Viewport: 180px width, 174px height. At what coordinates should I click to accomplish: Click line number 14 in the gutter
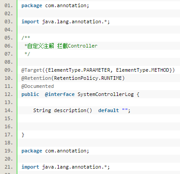pyautogui.click(x=9, y=110)
